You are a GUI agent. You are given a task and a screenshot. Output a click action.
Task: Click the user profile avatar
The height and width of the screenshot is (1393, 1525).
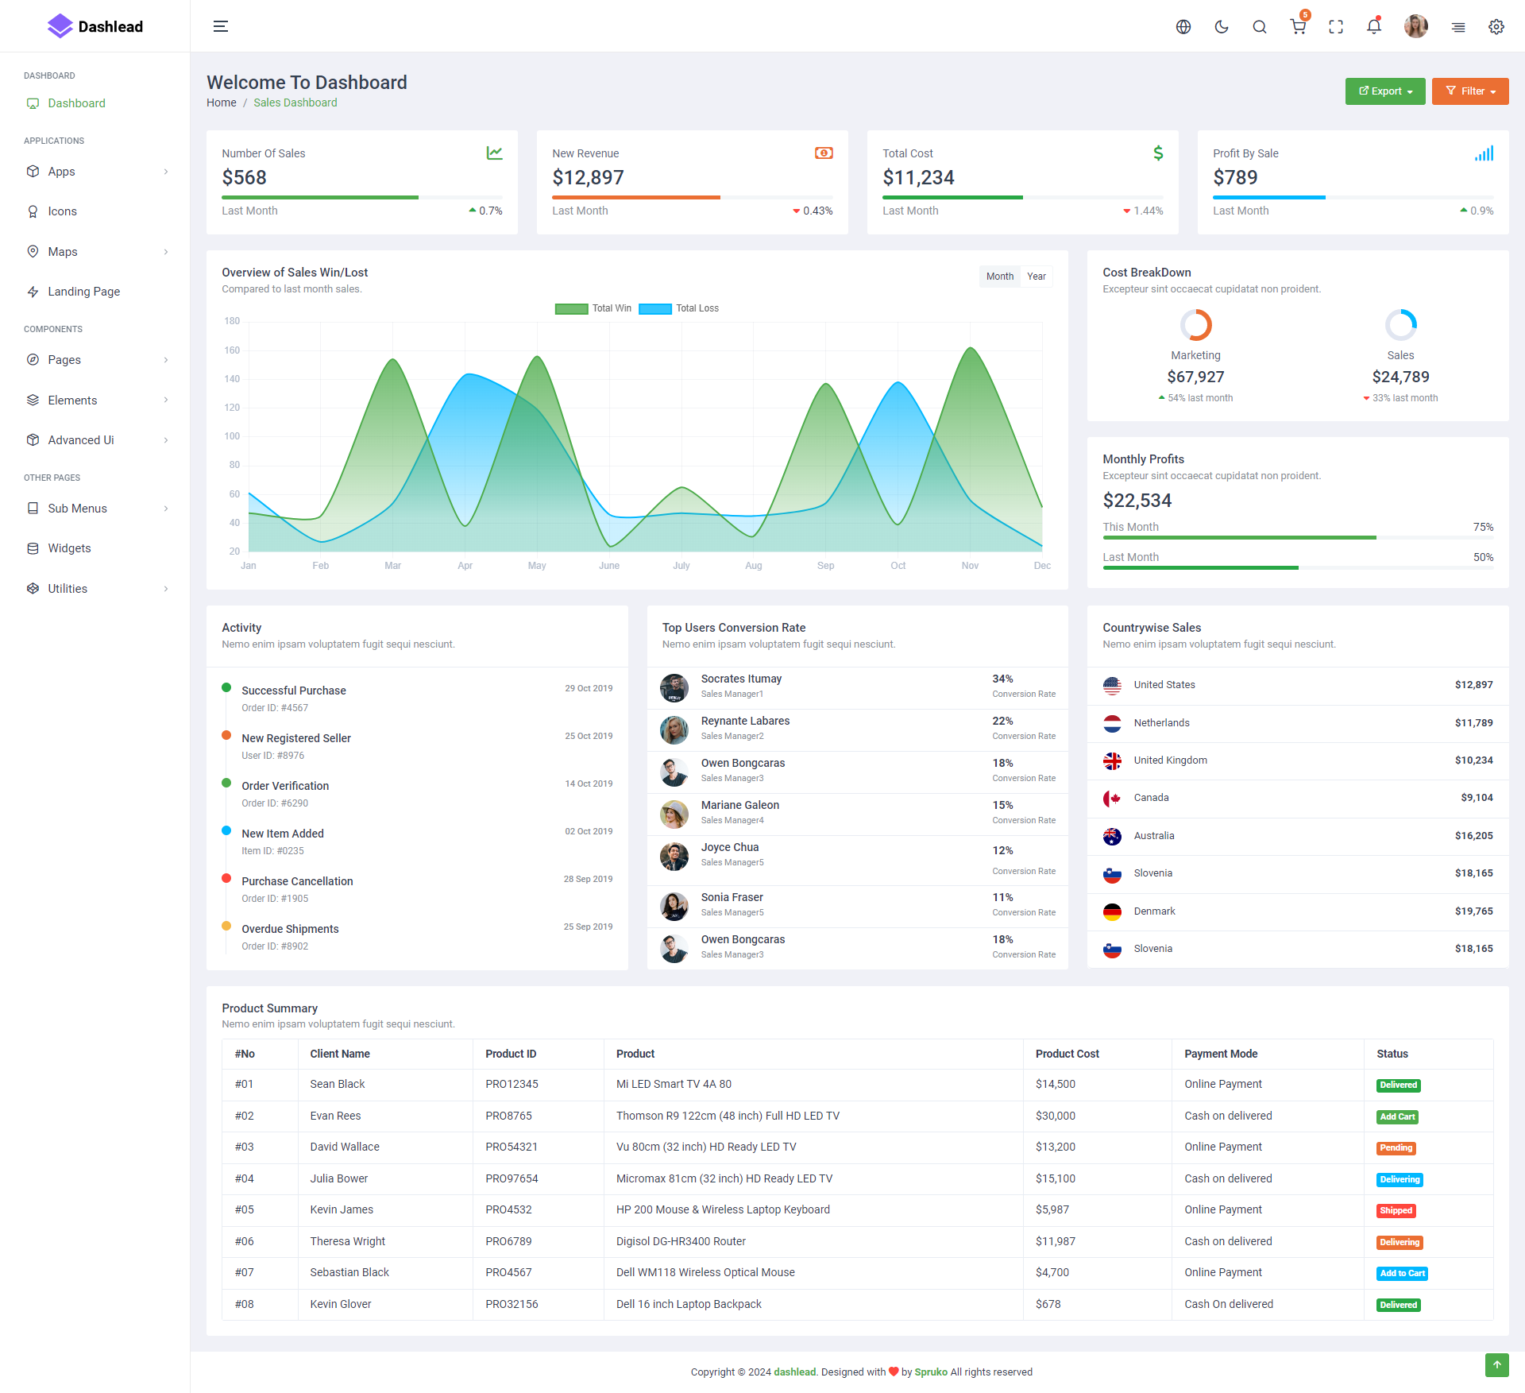(1415, 26)
